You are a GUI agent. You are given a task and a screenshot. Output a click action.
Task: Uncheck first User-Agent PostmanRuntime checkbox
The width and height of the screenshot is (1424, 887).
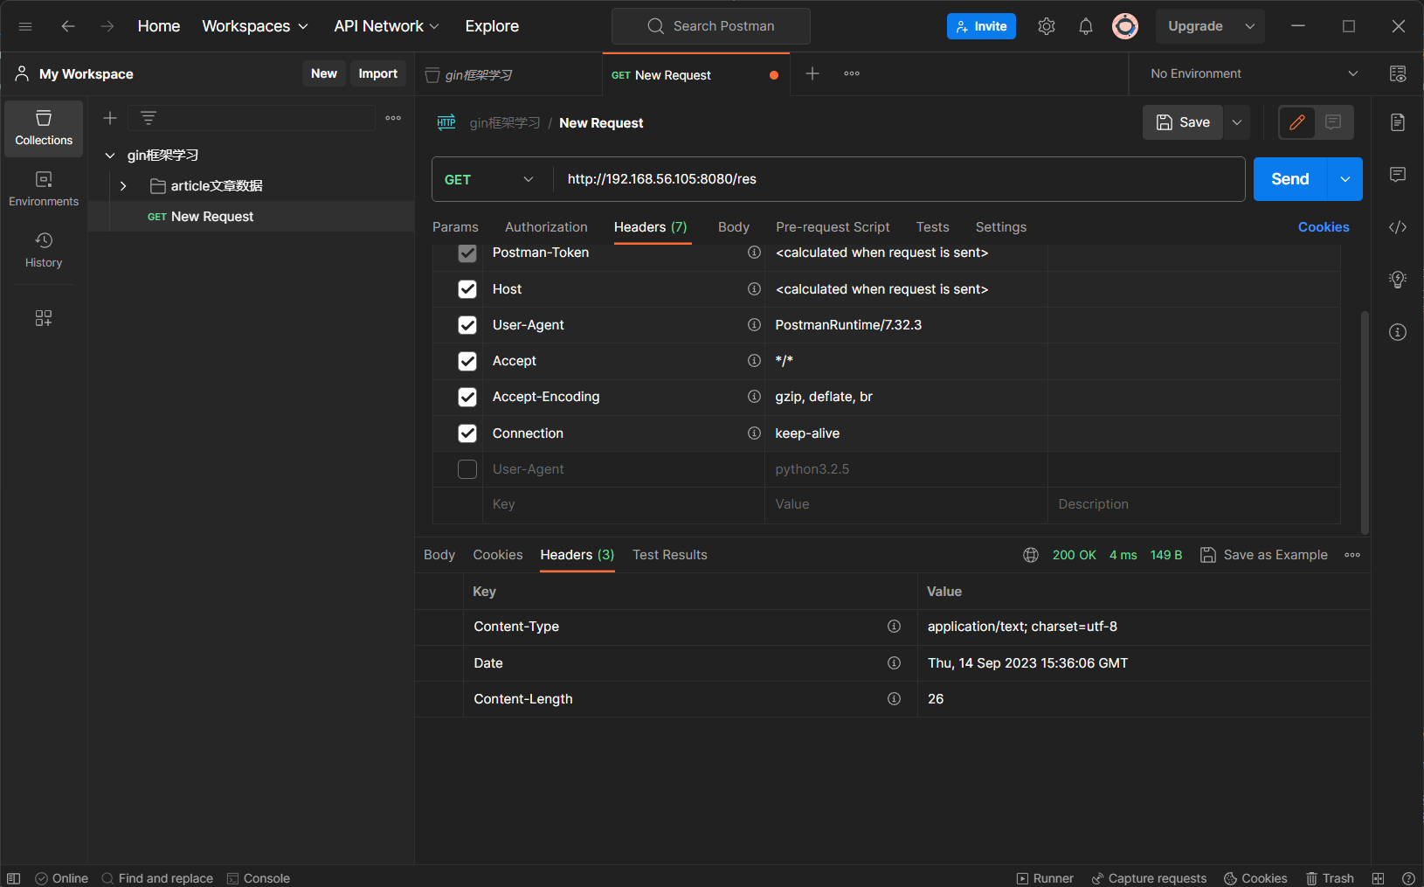[x=467, y=325]
